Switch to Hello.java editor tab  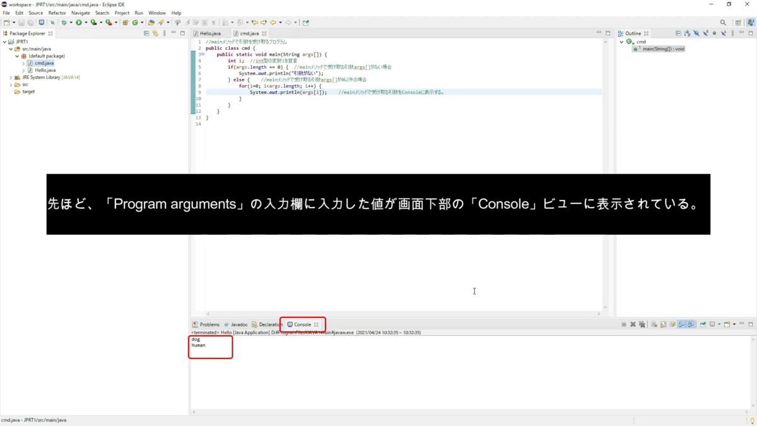click(x=210, y=33)
